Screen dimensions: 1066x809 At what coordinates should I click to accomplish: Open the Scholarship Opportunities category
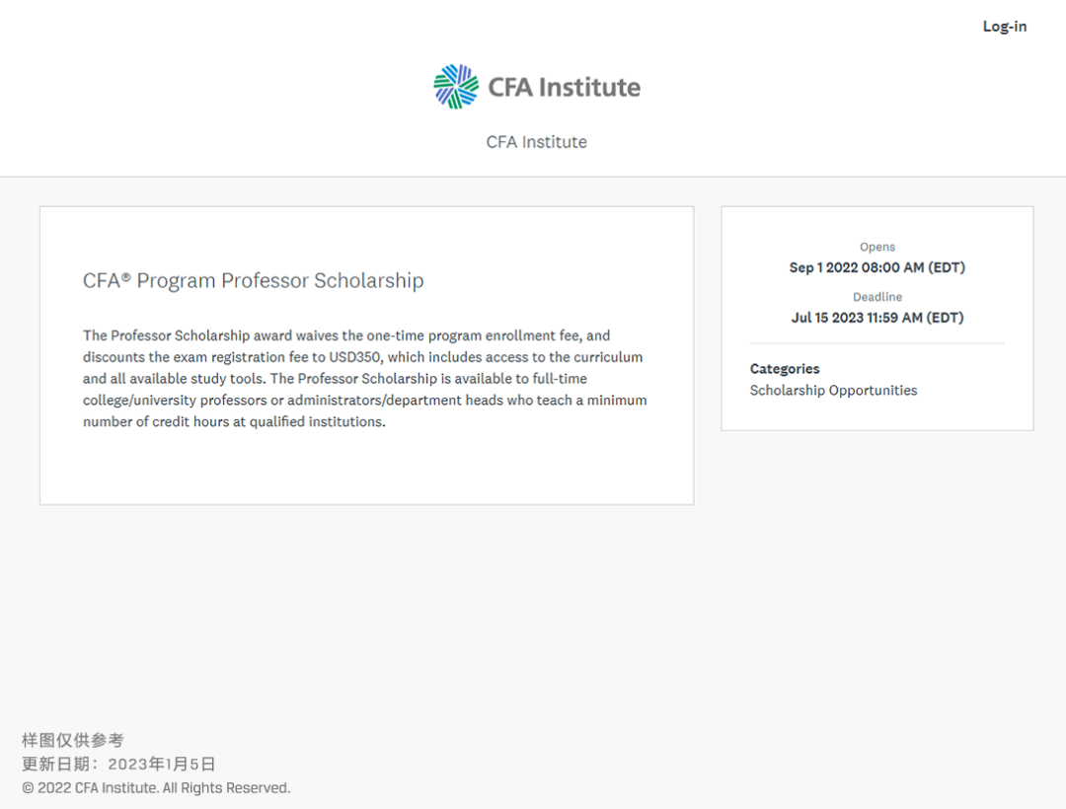pos(833,391)
